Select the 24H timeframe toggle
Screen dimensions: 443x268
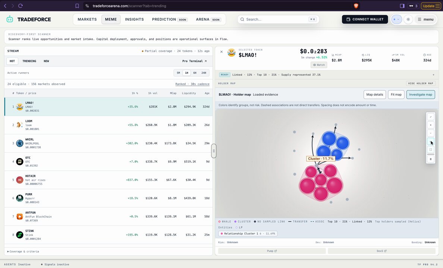(204, 73)
